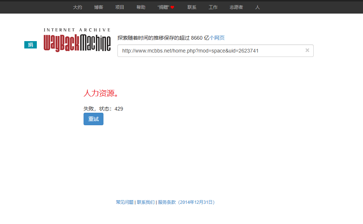363x224 pixels.
Task: Select the 失败，状态：429 error text
Action: (103, 109)
